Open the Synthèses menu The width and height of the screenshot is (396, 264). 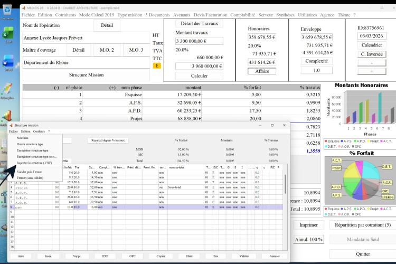point(285,15)
